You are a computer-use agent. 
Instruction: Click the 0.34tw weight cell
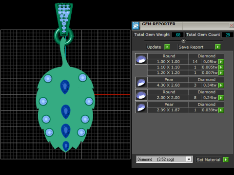pyautogui.click(x=210, y=85)
